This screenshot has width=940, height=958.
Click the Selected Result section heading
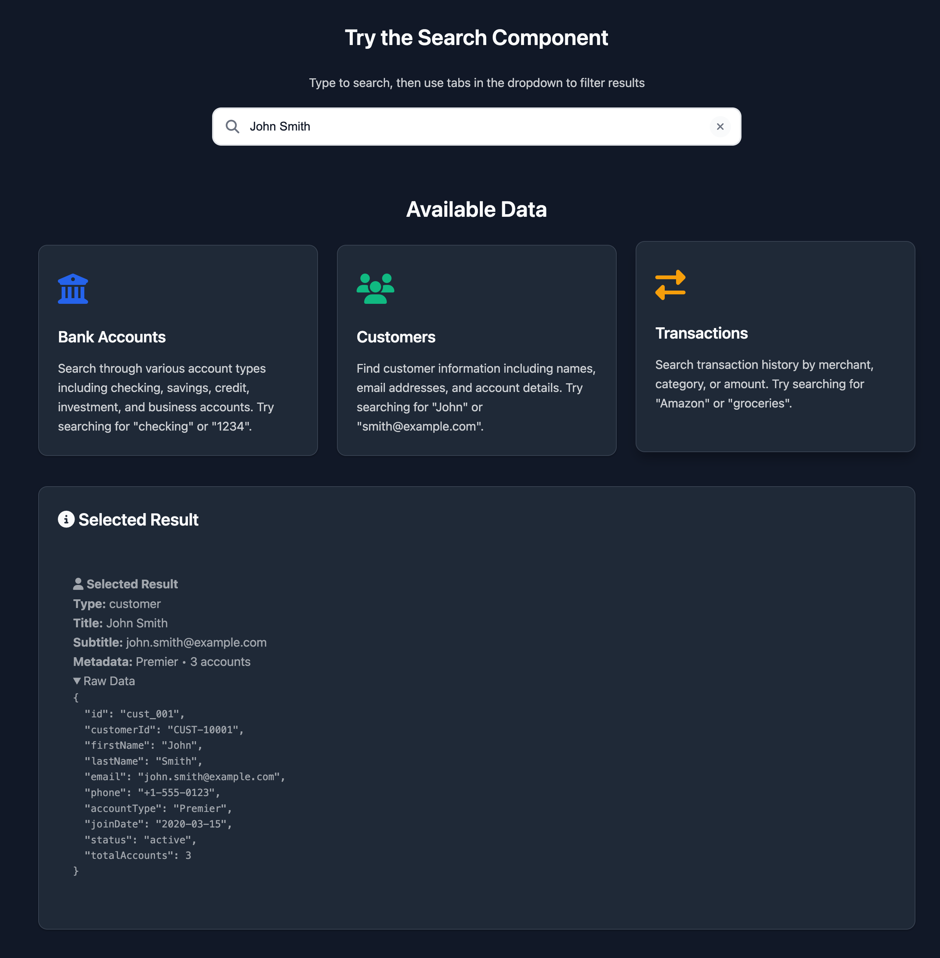138,519
